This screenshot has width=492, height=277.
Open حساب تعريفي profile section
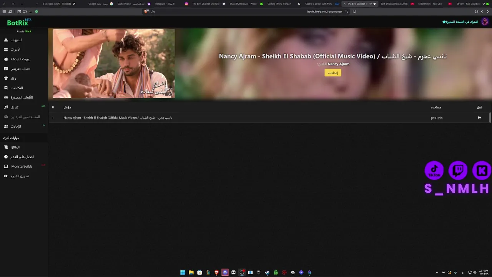[x=17, y=69]
